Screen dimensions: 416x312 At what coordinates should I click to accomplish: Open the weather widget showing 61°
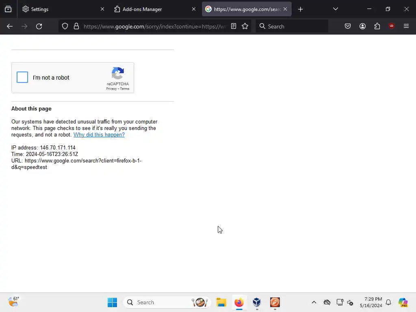[13, 302]
